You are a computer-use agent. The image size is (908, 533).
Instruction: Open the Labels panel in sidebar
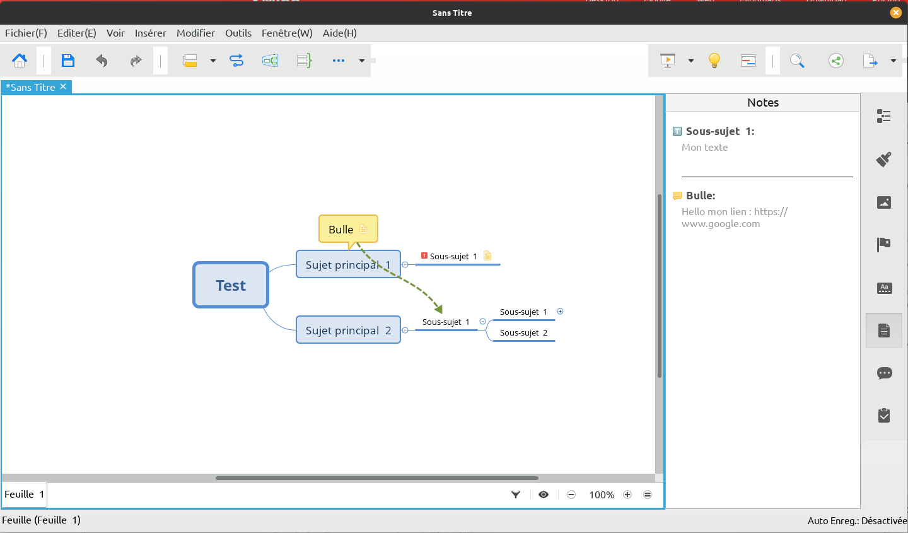pyautogui.click(x=884, y=288)
